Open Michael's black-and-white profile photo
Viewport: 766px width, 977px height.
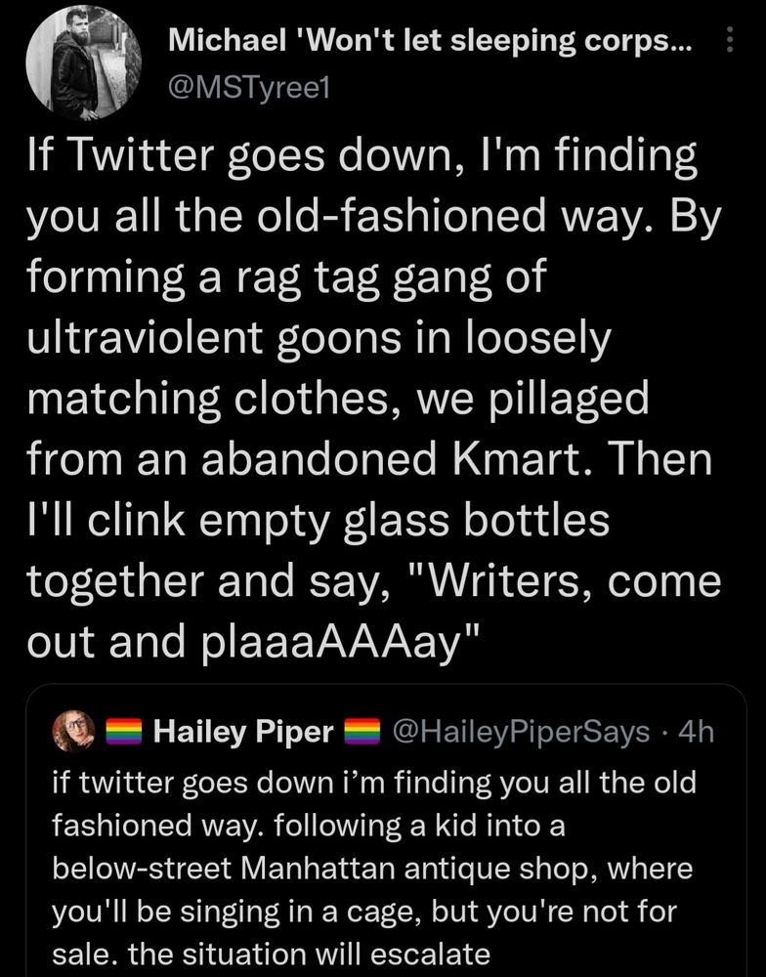(83, 63)
